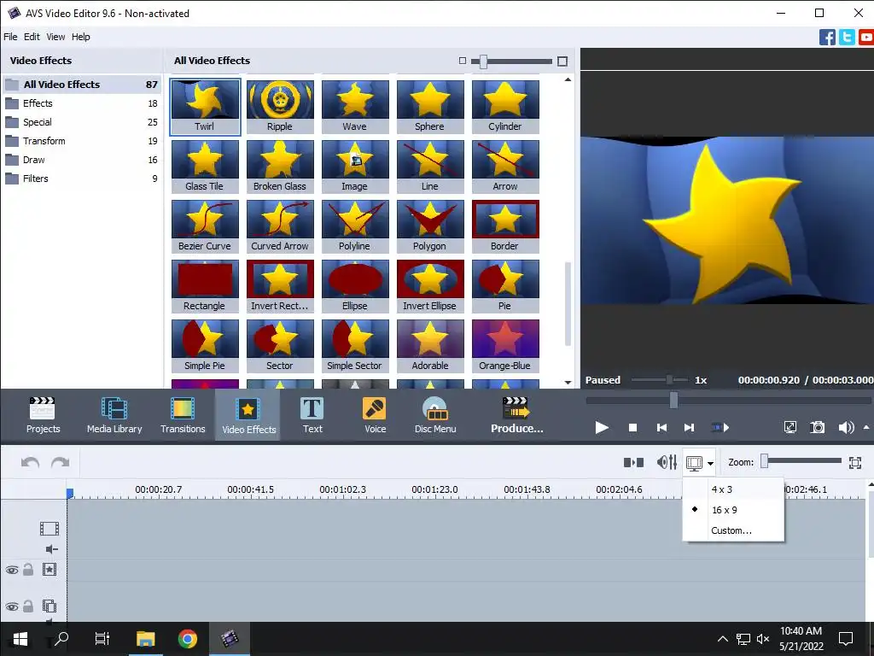
Task: Open Chrome from the taskbar
Action: (x=187, y=638)
